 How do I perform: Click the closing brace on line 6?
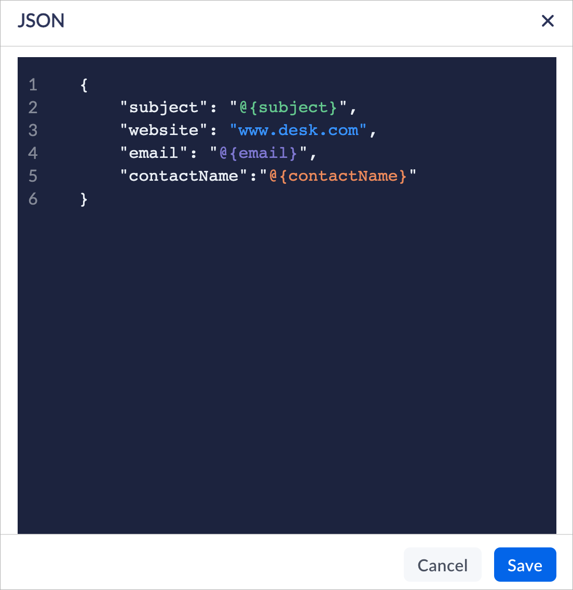click(x=84, y=199)
